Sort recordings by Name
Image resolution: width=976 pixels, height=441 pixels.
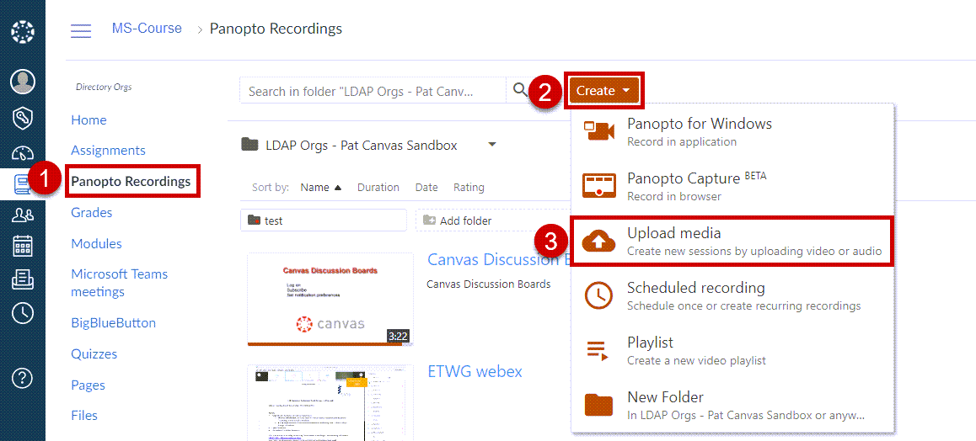click(x=315, y=188)
